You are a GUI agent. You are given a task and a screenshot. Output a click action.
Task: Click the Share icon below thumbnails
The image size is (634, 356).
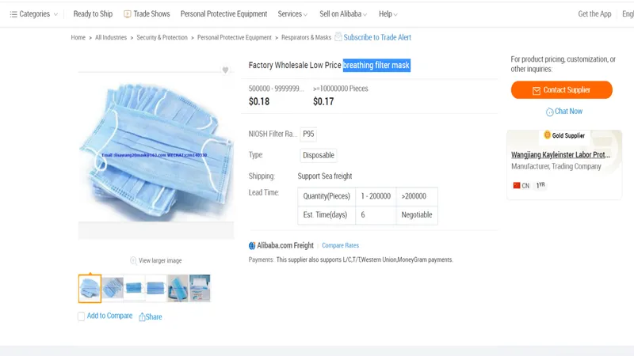[x=142, y=316]
